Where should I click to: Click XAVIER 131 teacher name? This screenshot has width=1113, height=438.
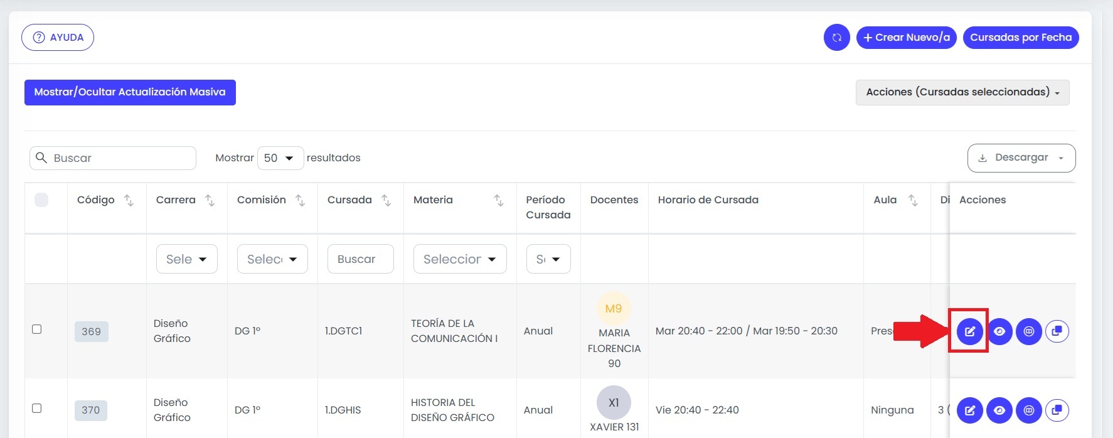tap(614, 427)
